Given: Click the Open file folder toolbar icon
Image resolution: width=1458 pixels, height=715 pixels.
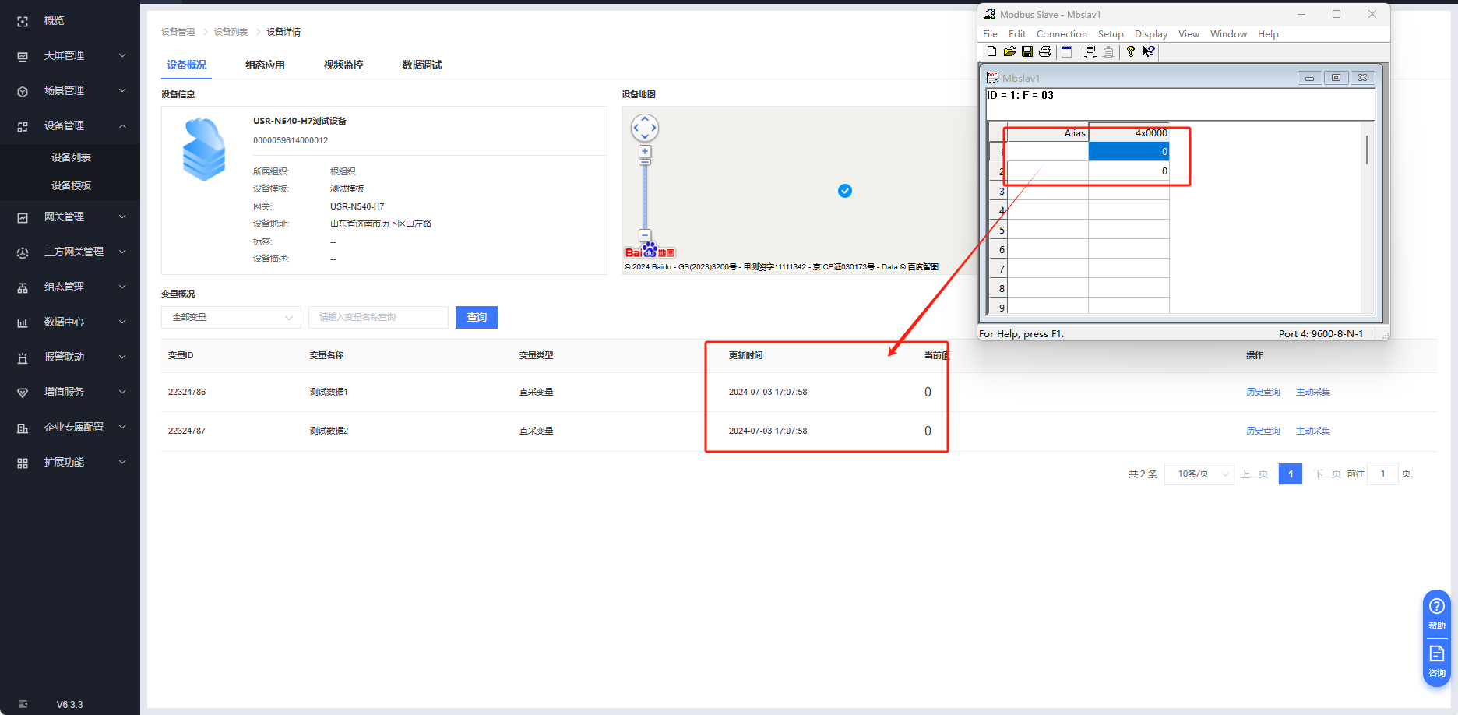Looking at the screenshot, I should (1009, 51).
